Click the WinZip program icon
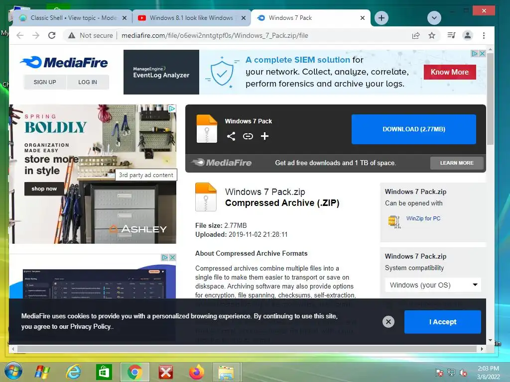This screenshot has width=510, height=382. (x=394, y=221)
